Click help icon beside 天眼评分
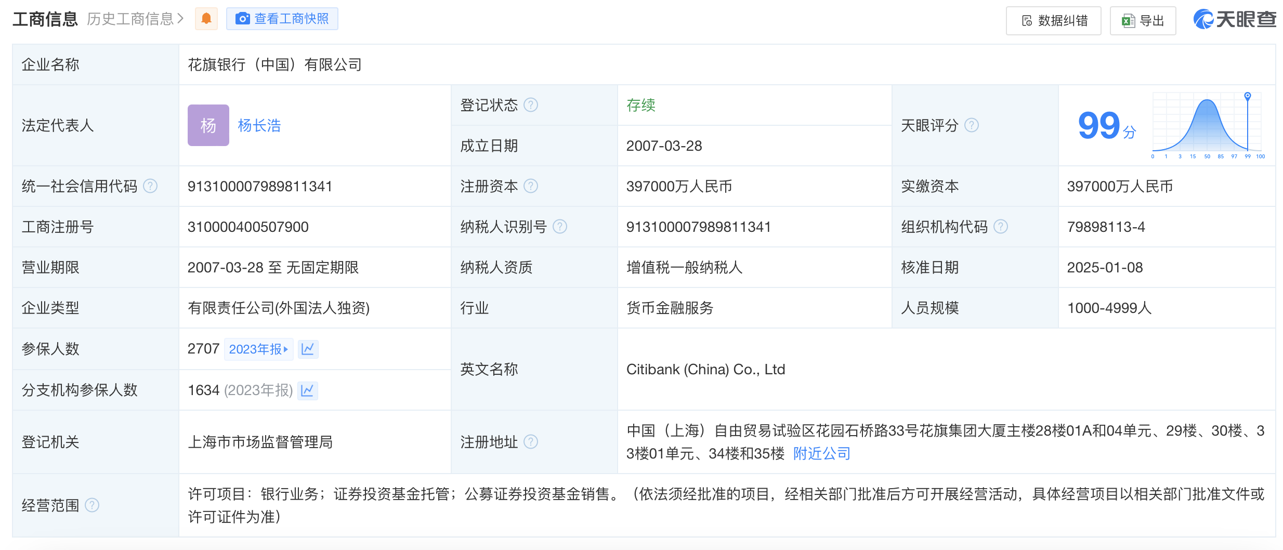Screen dimensions: 1283x550 (x=971, y=125)
